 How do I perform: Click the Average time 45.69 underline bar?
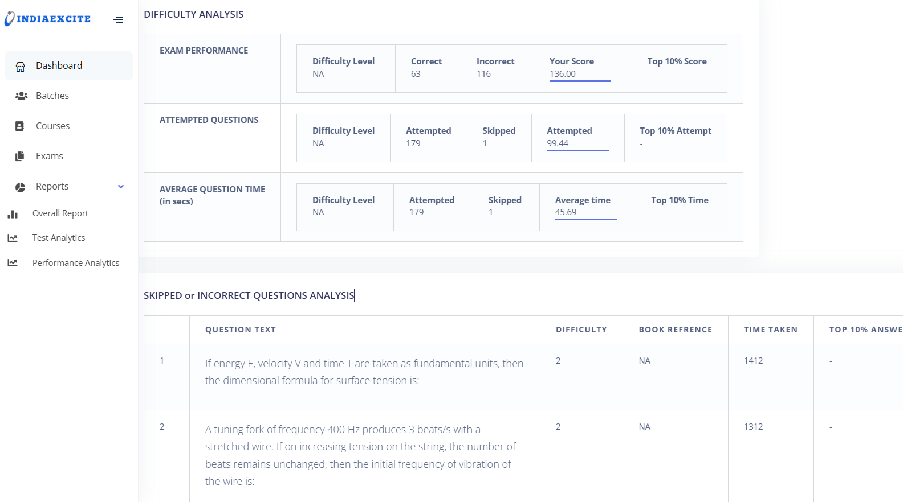(585, 219)
